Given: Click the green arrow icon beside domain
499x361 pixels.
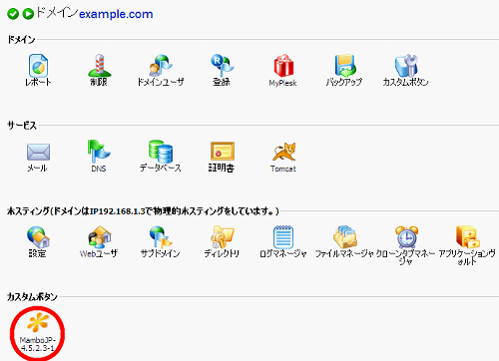Looking at the screenshot, I should [28, 14].
